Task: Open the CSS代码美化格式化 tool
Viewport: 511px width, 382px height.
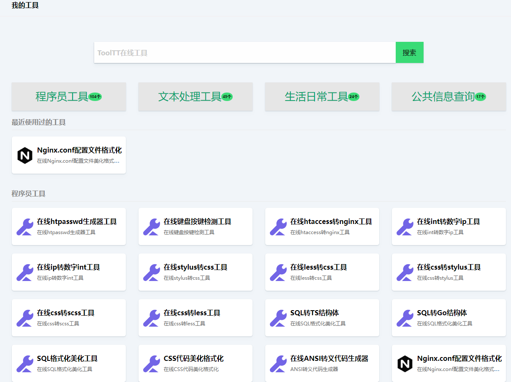Action: coord(193,359)
